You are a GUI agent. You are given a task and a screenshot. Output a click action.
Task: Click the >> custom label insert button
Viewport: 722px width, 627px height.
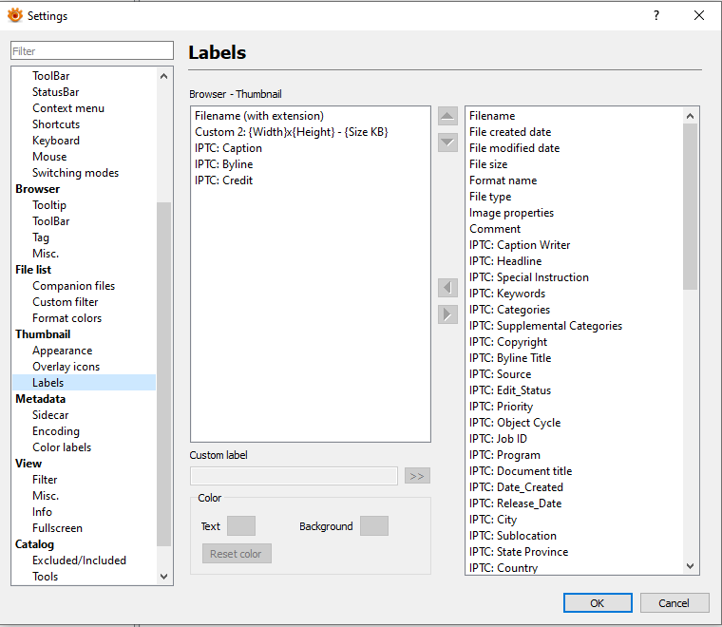coord(417,476)
